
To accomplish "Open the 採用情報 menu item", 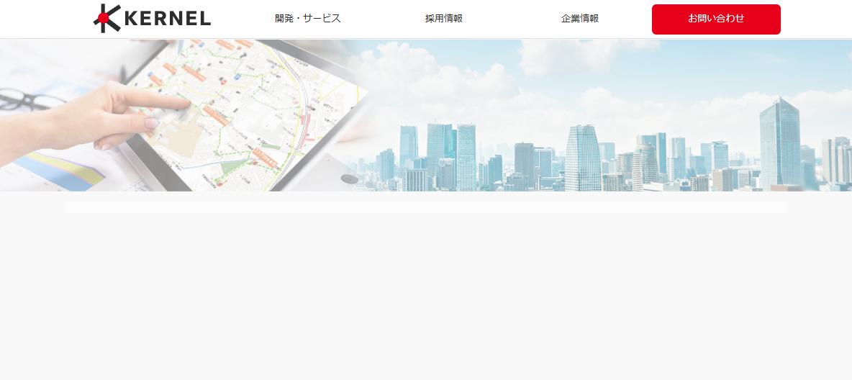I will point(443,19).
